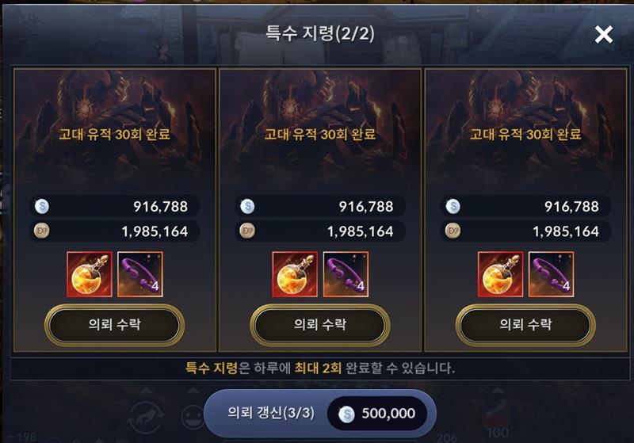Image resolution: width=634 pixels, height=443 pixels.
Task: Accept the left quest with 의뢰 수락
Action: coord(114,325)
